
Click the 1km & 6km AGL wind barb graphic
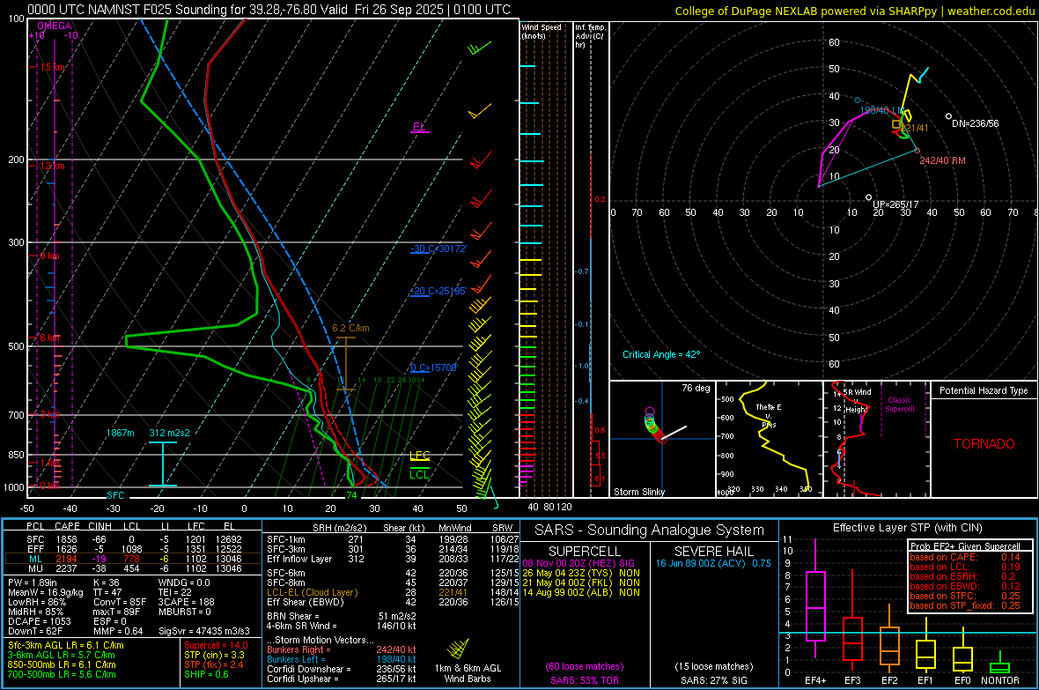[458, 649]
